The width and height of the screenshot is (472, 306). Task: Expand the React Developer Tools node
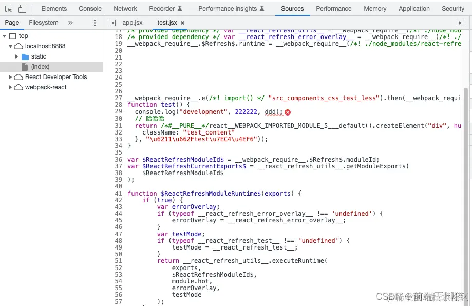[x=11, y=77]
